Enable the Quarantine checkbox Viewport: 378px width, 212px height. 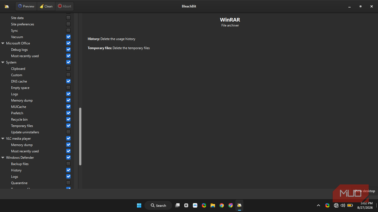point(68,183)
